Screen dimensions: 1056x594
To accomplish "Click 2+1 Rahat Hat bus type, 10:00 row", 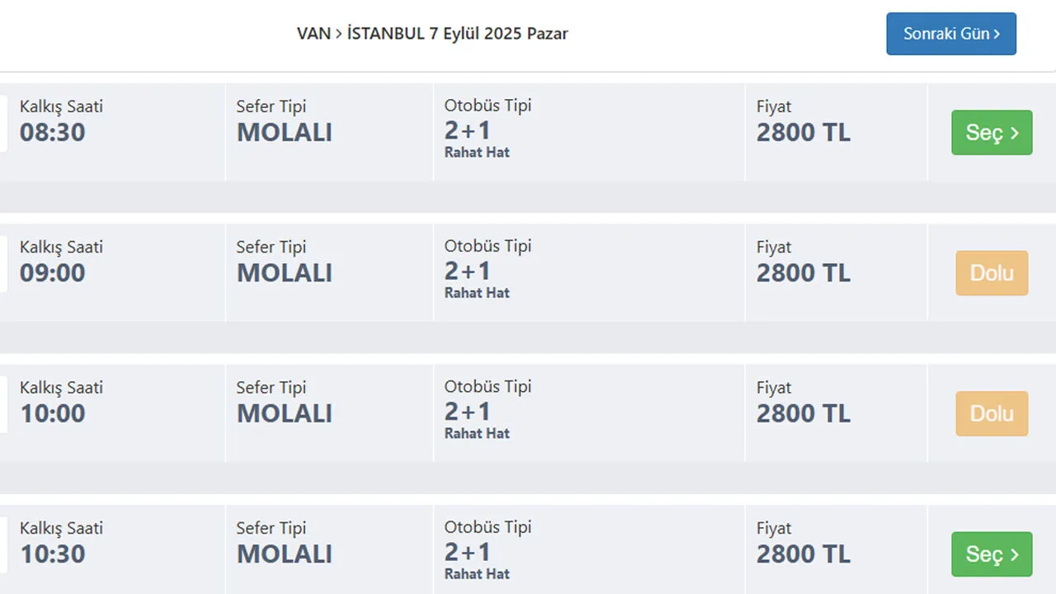I will pyautogui.click(x=478, y=419).
